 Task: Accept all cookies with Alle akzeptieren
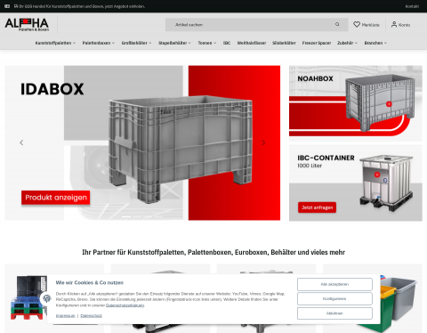(x=334, y=284)
